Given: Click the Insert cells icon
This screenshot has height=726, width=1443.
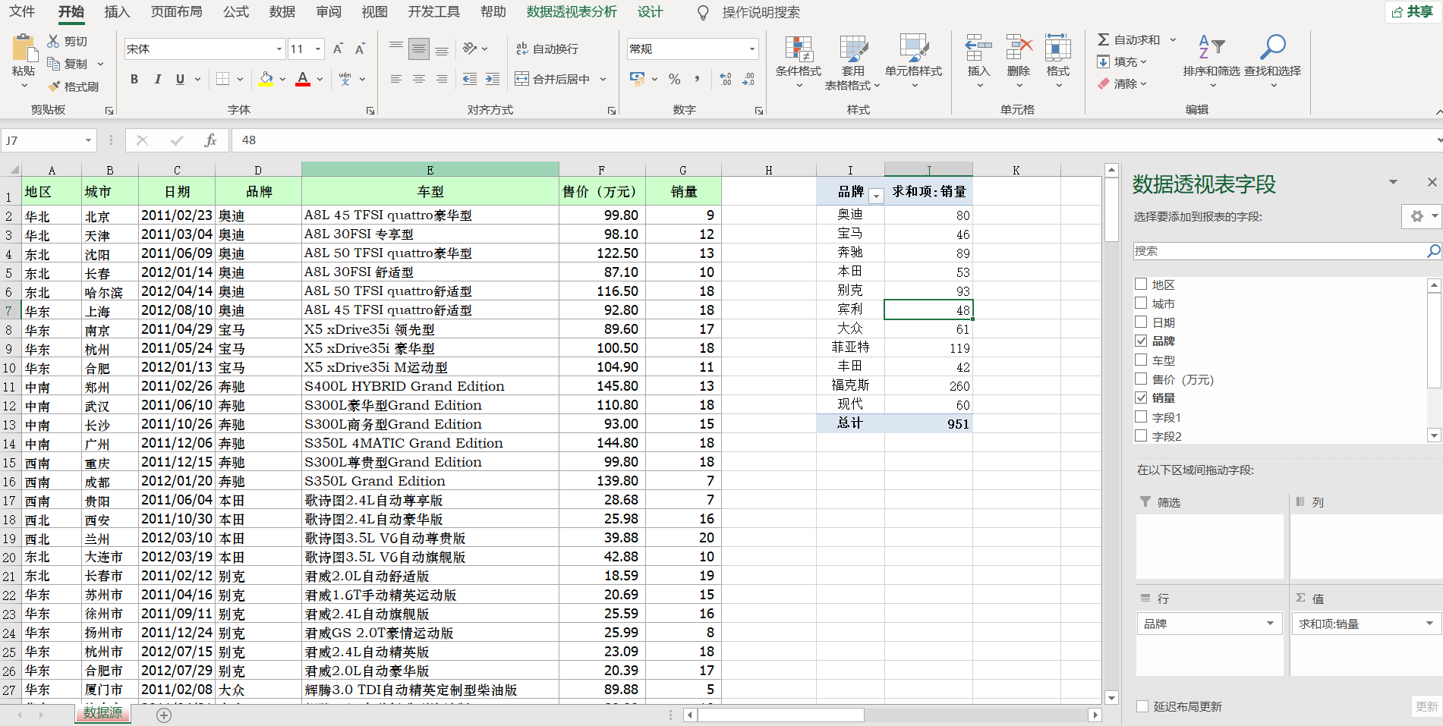Looking at the screenshot, I should (978, 49).
